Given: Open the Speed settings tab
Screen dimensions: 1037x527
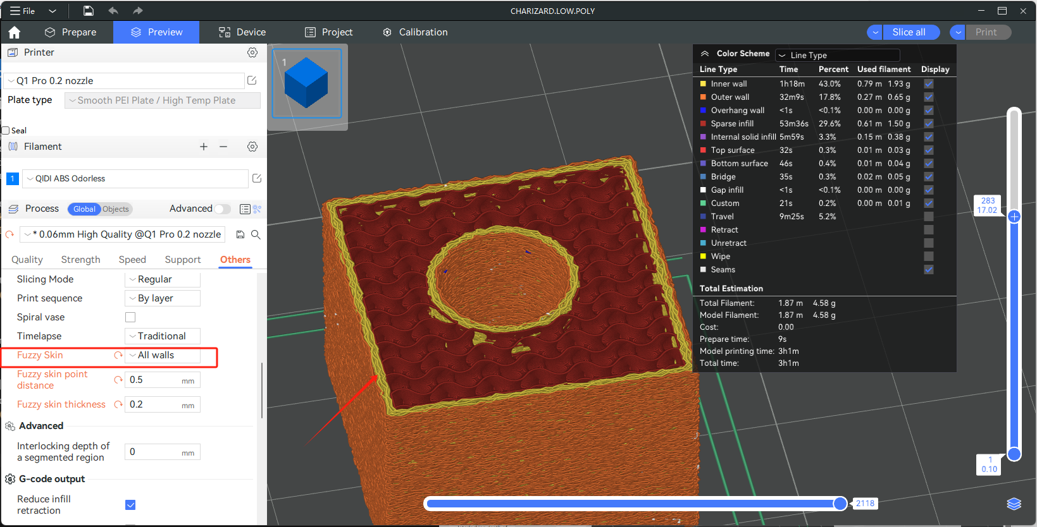Looking at the screenshot, I should (132, 260).
